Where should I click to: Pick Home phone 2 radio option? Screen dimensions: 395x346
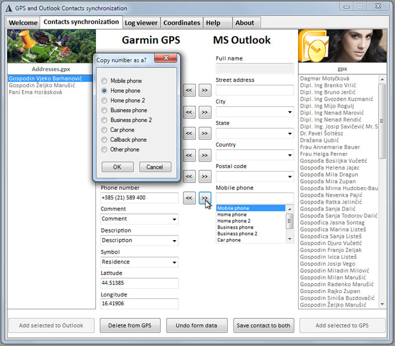[104, 101]
